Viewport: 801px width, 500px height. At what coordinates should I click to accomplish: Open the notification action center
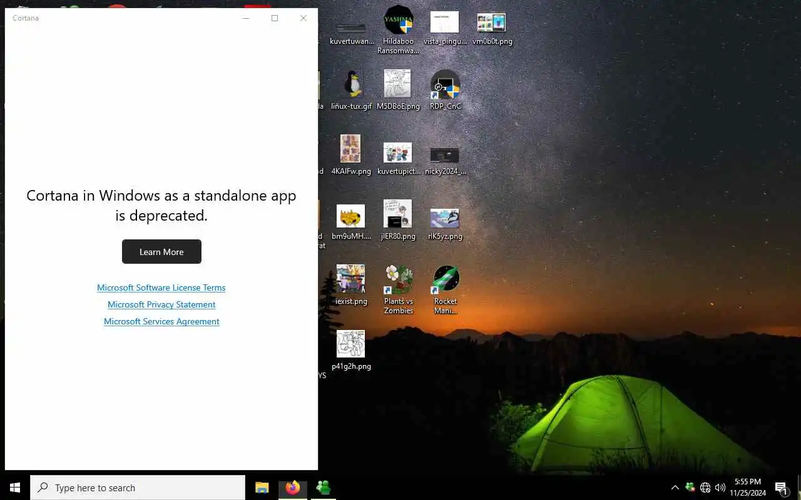tap(781, 487)
